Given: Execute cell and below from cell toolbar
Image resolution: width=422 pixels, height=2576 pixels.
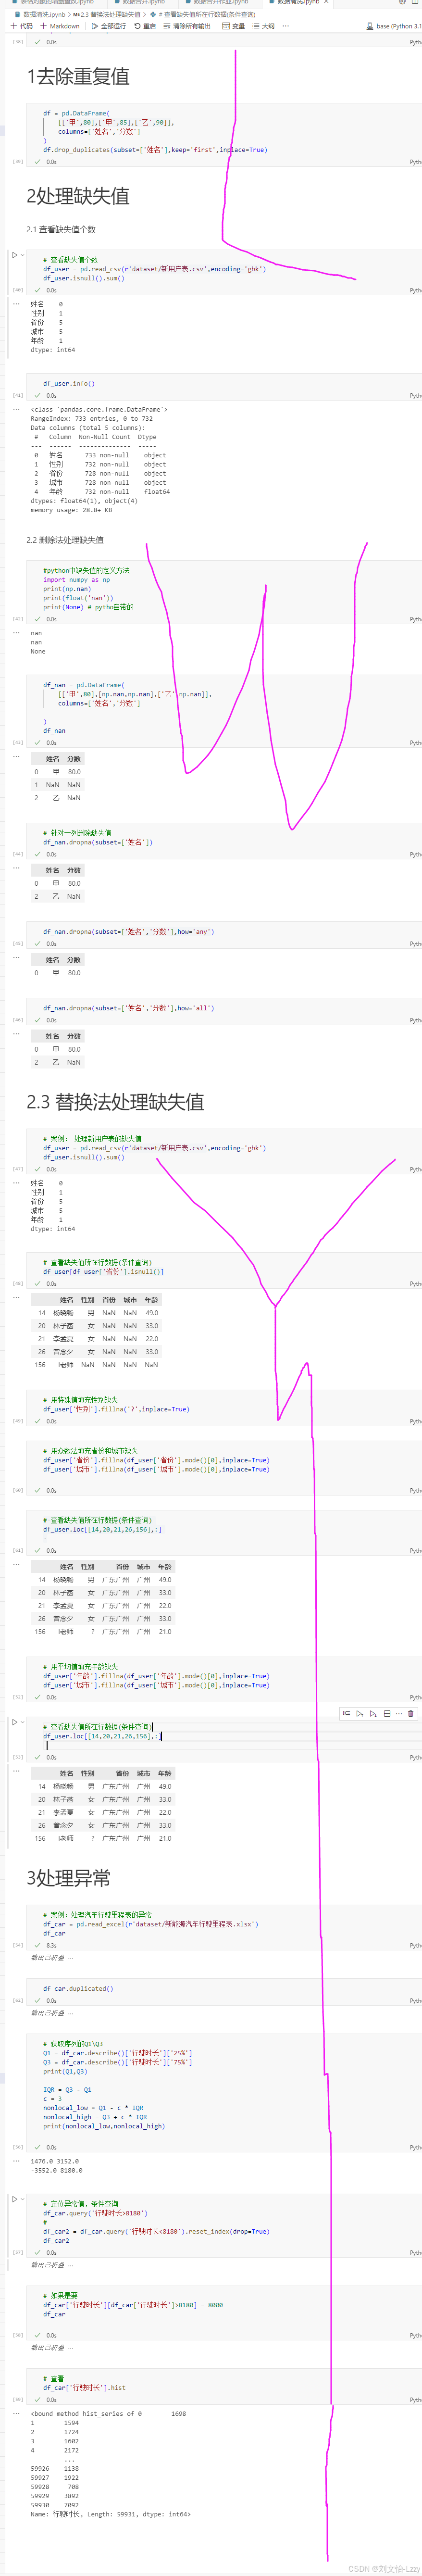Looking at the screenshot, I should (x=373, y=1713).
